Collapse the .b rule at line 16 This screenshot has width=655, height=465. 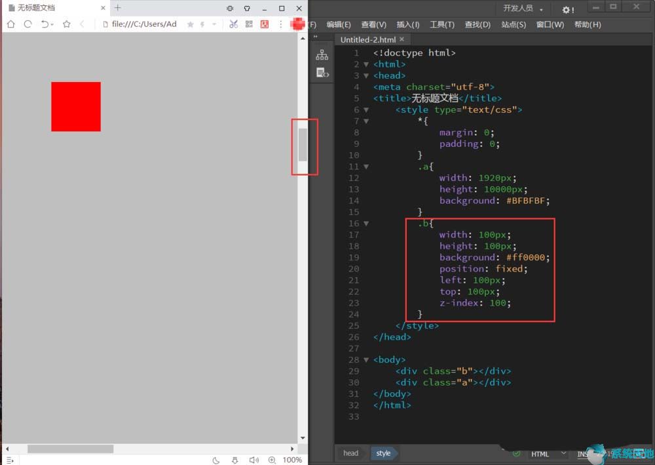pyautogui.click(x=366, y=224)
